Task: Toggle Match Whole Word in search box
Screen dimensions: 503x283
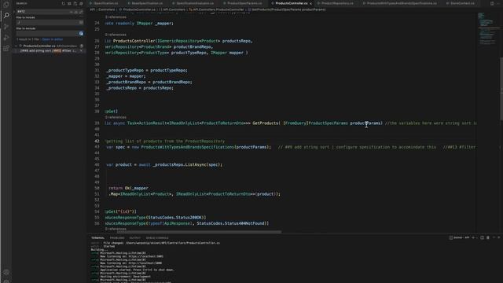Action: coord(76,12)
